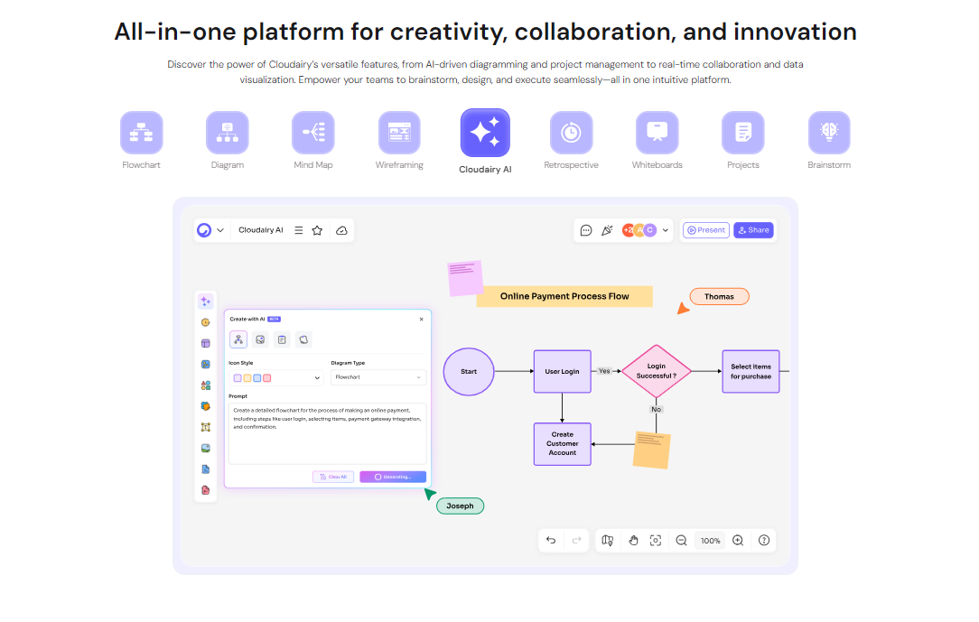The width and height of the screenshot is (979, 622).
Task: Click the Share button
Action: pos(753,230)
